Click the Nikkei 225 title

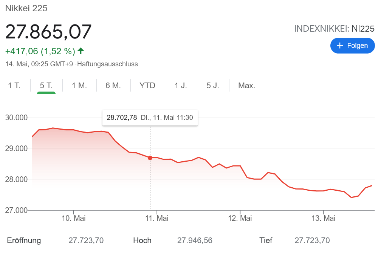pos(26,8)
